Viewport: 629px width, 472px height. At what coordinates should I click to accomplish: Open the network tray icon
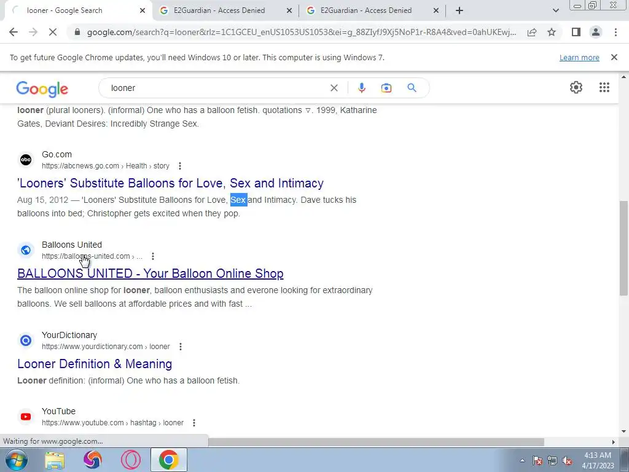552,460
